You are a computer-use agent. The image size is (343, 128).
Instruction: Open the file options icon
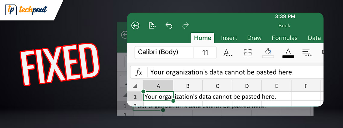coord(152,26)
